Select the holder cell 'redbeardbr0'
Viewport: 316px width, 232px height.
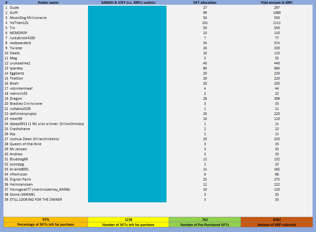pos(20,43)
